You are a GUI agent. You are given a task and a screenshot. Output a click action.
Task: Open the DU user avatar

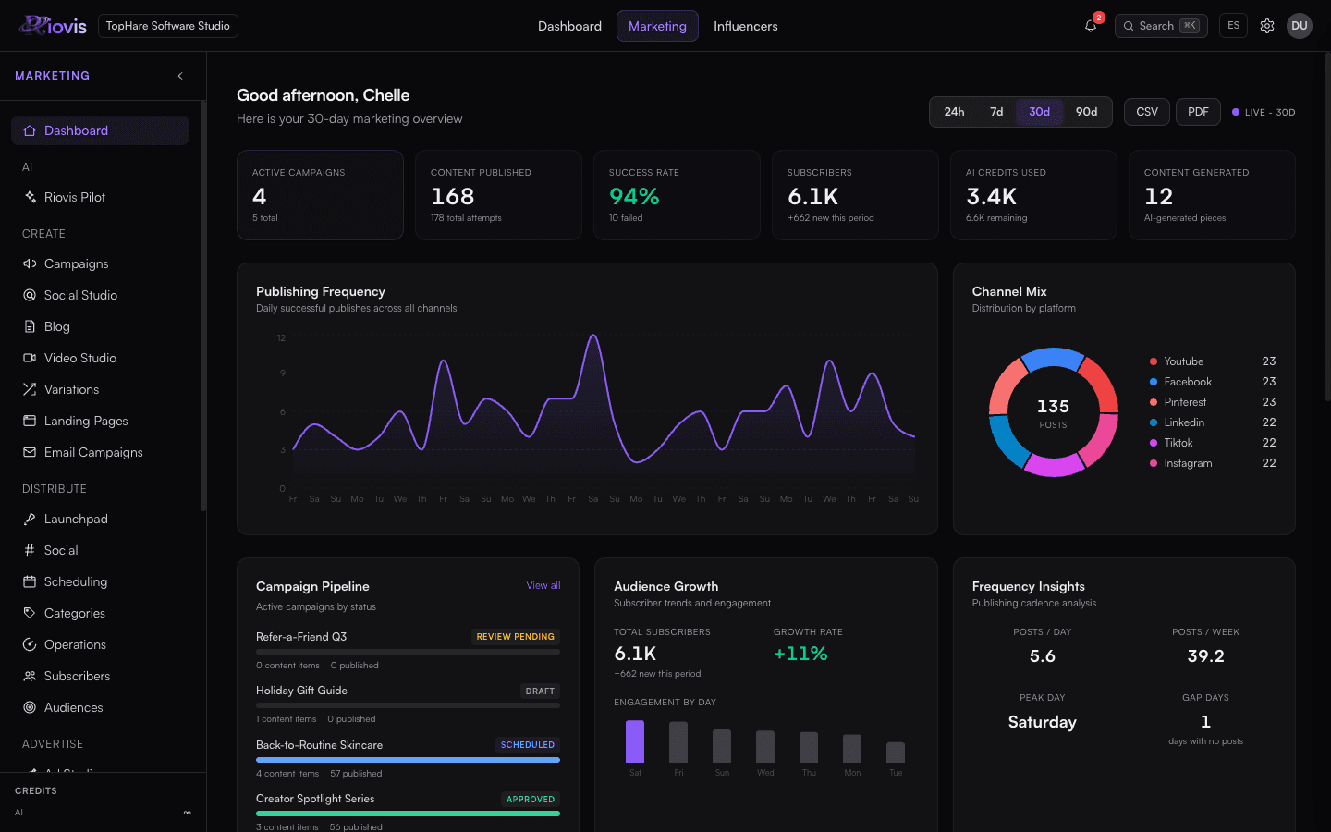coord(1300,26)
